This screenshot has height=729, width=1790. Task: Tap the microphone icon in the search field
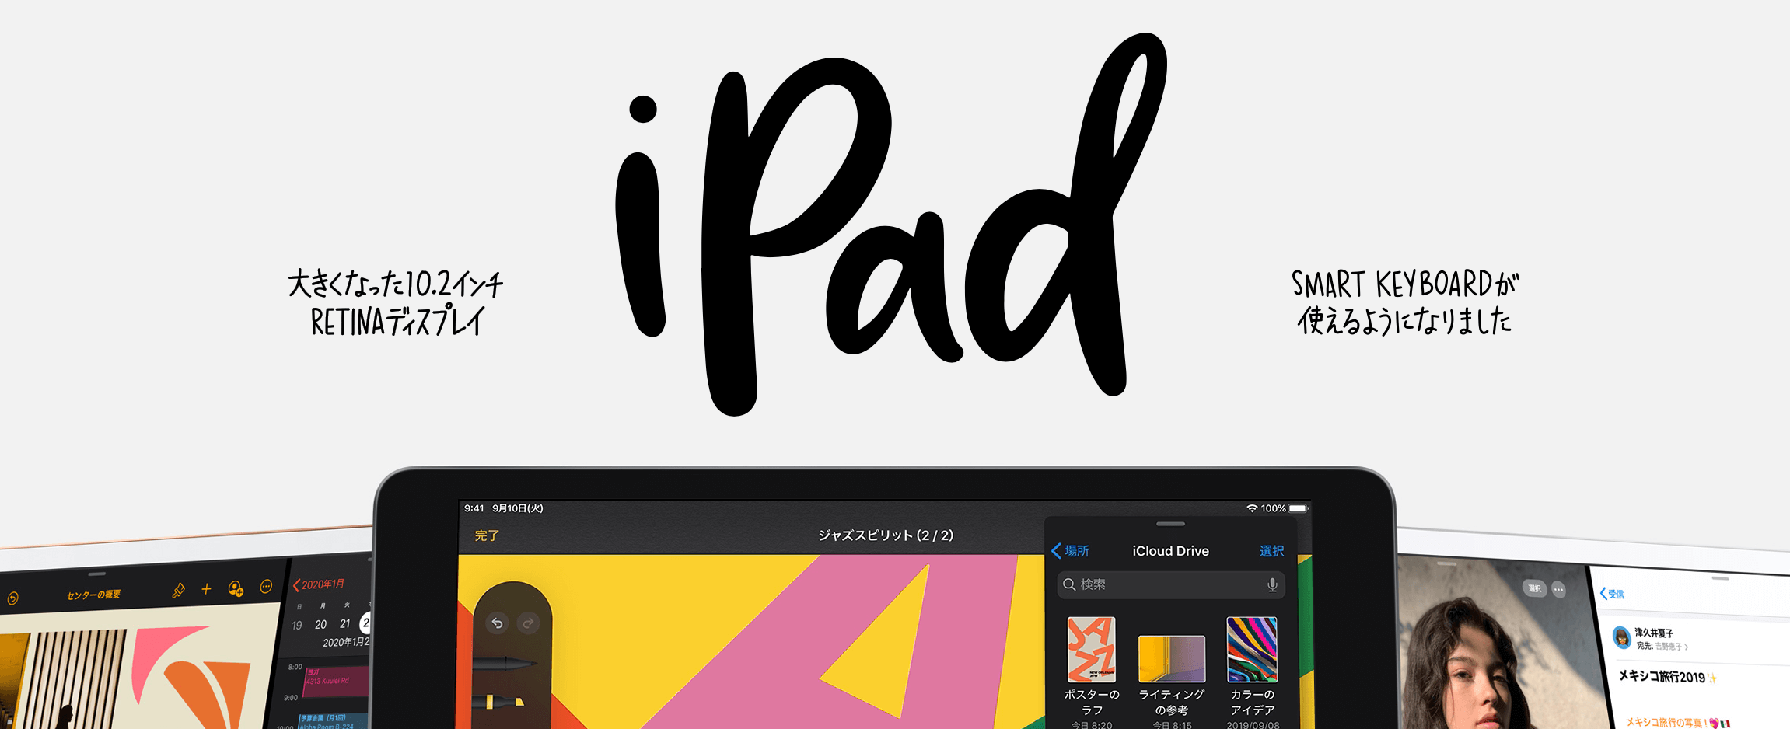pyautogui.click(x=1272, y=584)
